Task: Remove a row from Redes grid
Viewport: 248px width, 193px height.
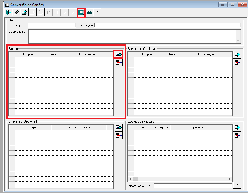Action: point(119,63)
